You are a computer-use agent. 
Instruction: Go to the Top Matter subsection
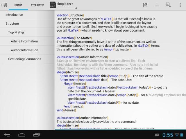click(16, 32)
